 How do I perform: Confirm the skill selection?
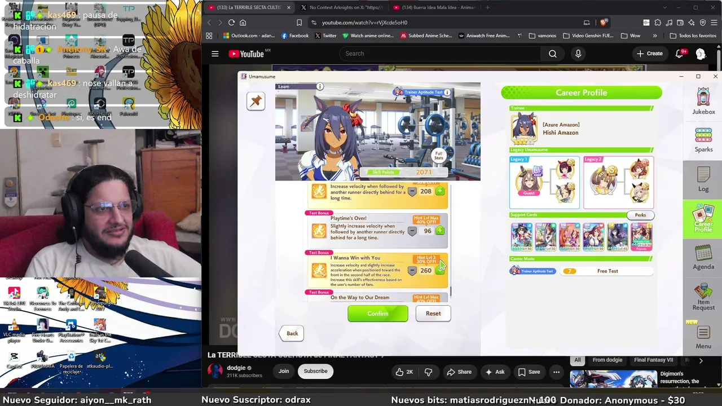[x=378, y=314]
